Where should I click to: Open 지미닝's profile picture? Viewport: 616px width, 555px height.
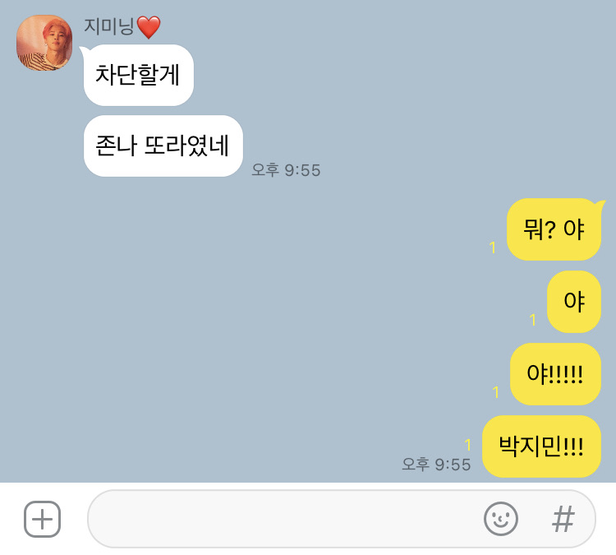click(44, 43)
